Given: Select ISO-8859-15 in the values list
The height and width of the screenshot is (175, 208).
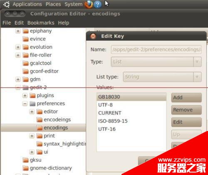Looking at the screenshot, I should (x=131, y=121).
